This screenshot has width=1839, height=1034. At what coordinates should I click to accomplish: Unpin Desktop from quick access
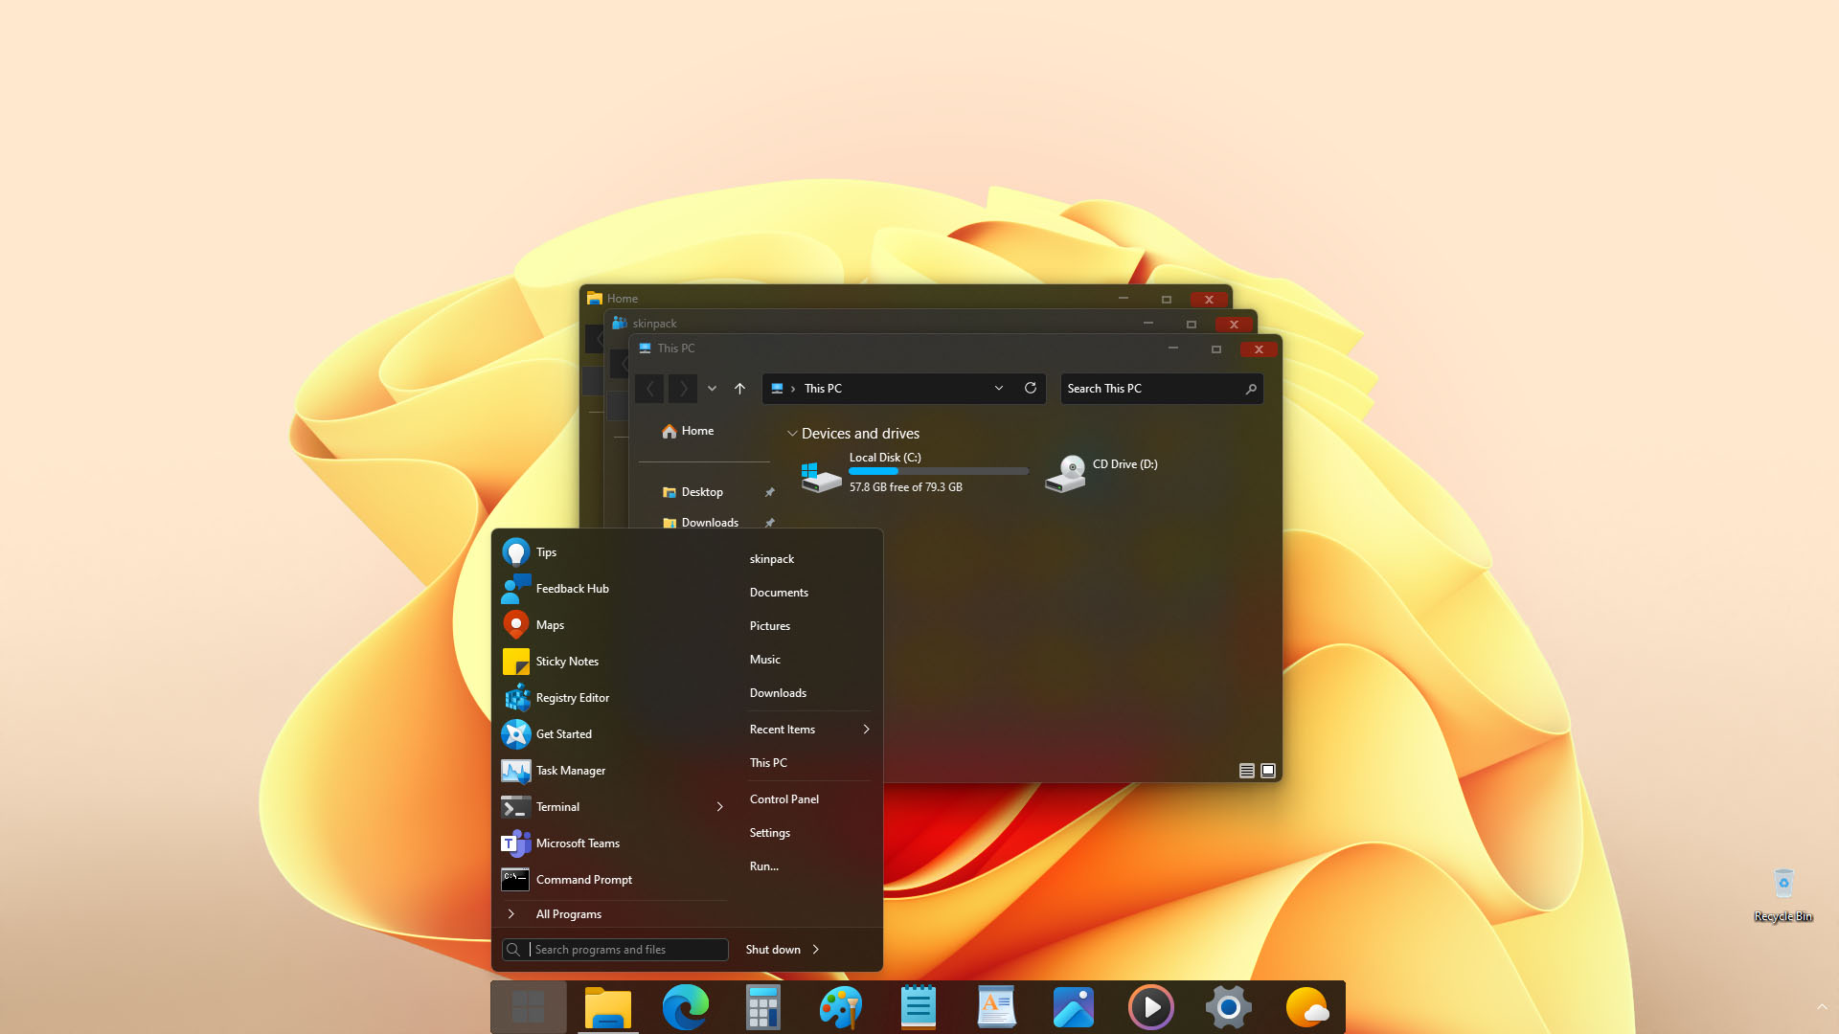point(769,492)
